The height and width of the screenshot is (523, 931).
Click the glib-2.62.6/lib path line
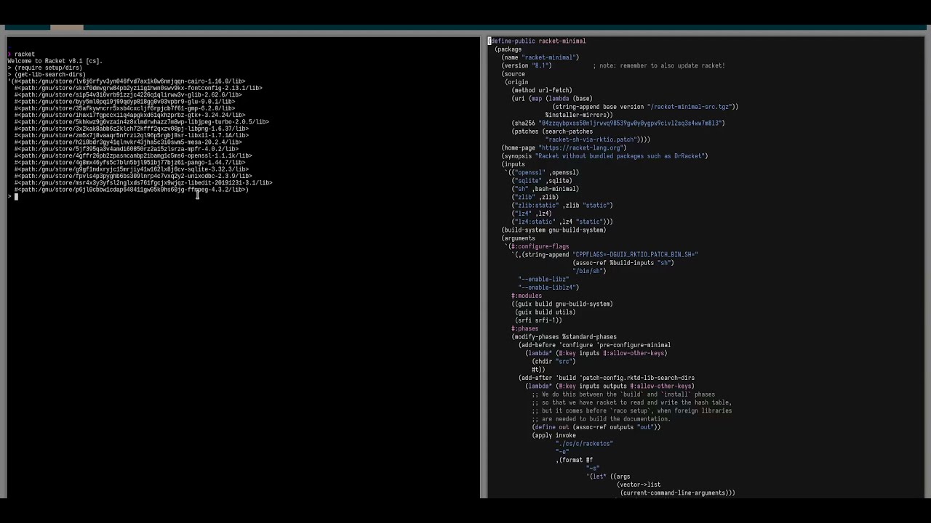[x=128, y=94]
